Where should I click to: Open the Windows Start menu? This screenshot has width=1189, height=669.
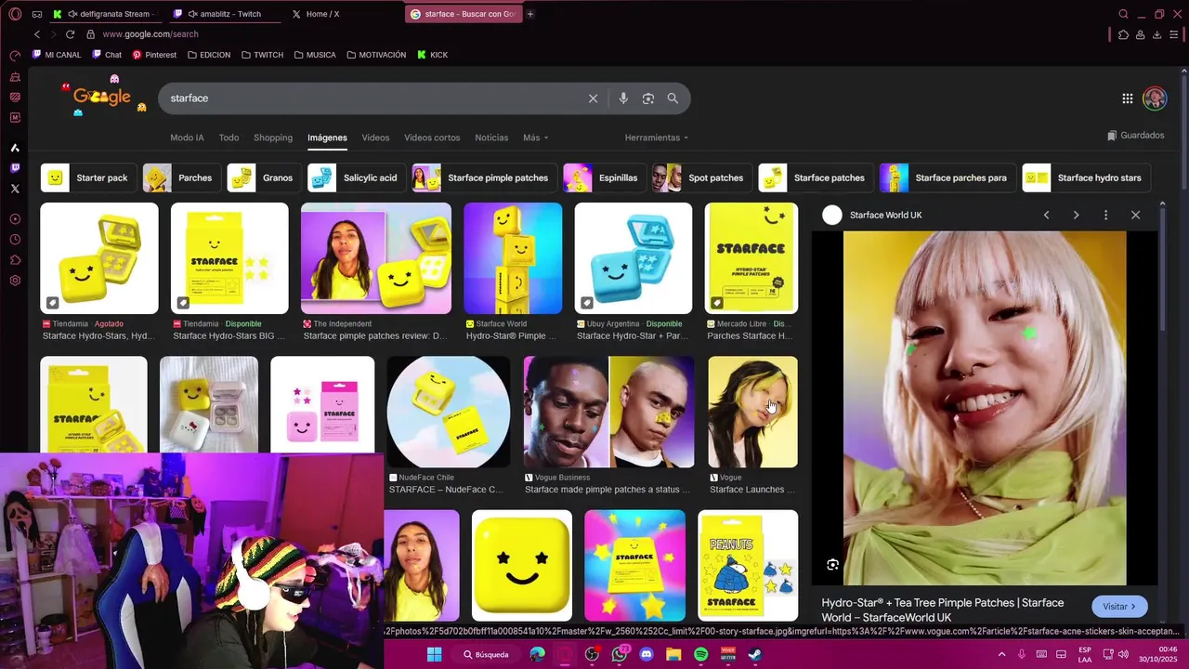(434, 654)
